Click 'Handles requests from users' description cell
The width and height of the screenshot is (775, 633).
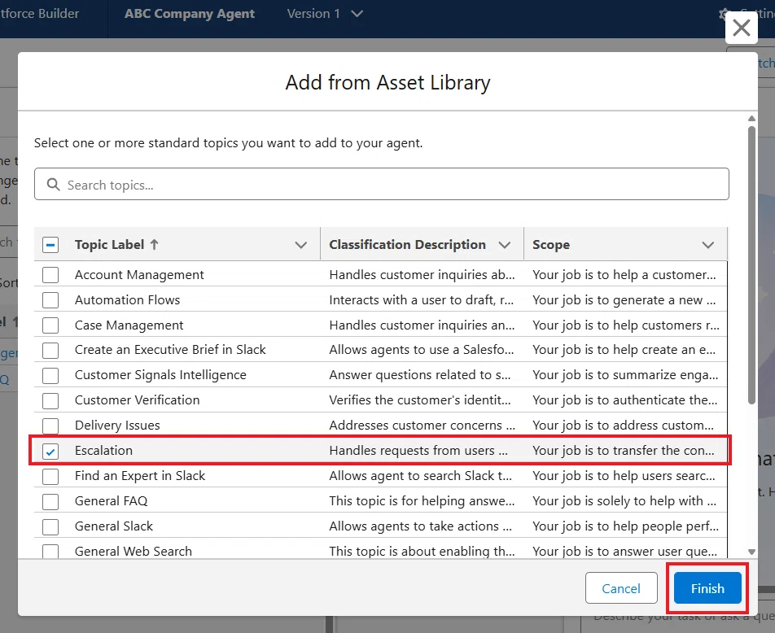[x=418, y=451]
